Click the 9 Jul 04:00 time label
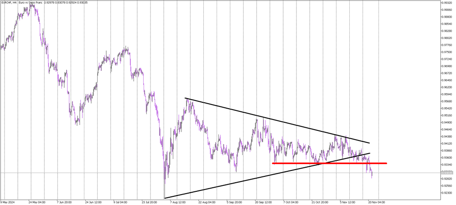The width and height of the screenshot is (456, 205). coord(121,202)
